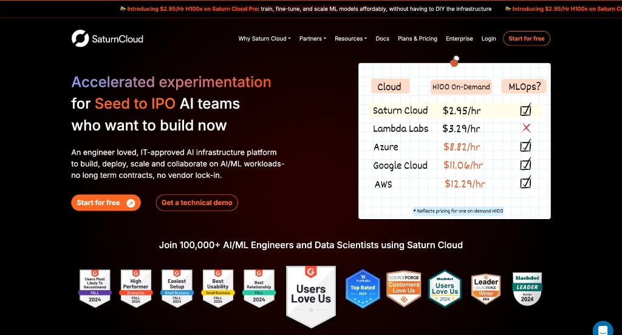Image resolution: width=622 pixels, height=335 pixels.
Task: Click the large G2 Users Love Us badge
Action: coord(311,297)
